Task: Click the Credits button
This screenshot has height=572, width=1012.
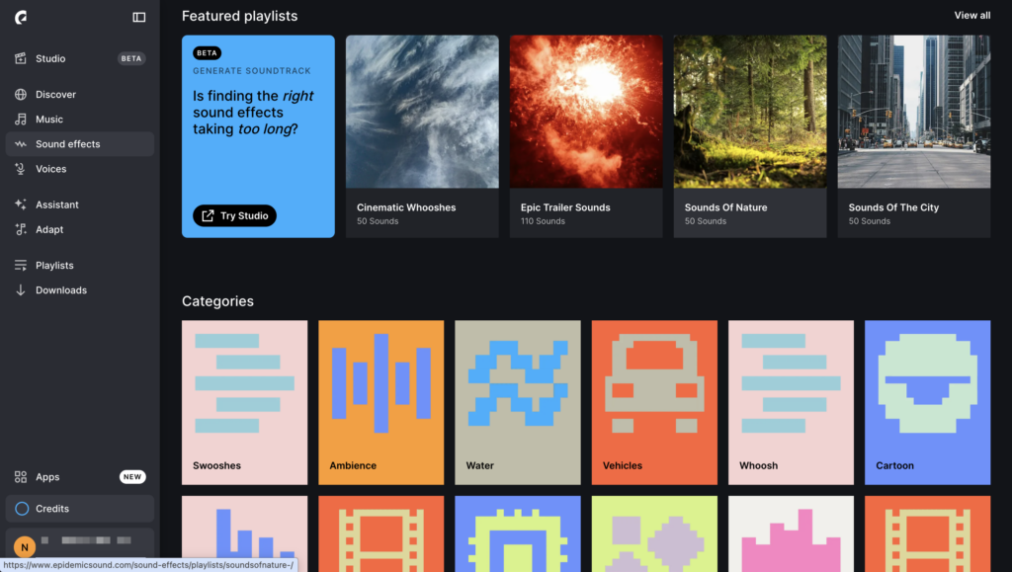Action: pos(80,508)
